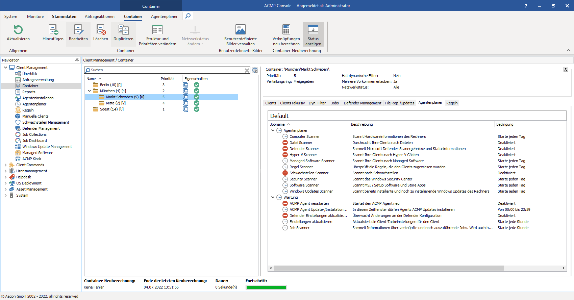Collapse the ribbon with the chevron
Image resolution: width=574 pixels, height=300 pixels.
(x=568, y=50)
